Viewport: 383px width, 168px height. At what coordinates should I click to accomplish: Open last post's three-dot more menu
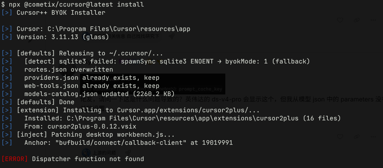[373, 137]
